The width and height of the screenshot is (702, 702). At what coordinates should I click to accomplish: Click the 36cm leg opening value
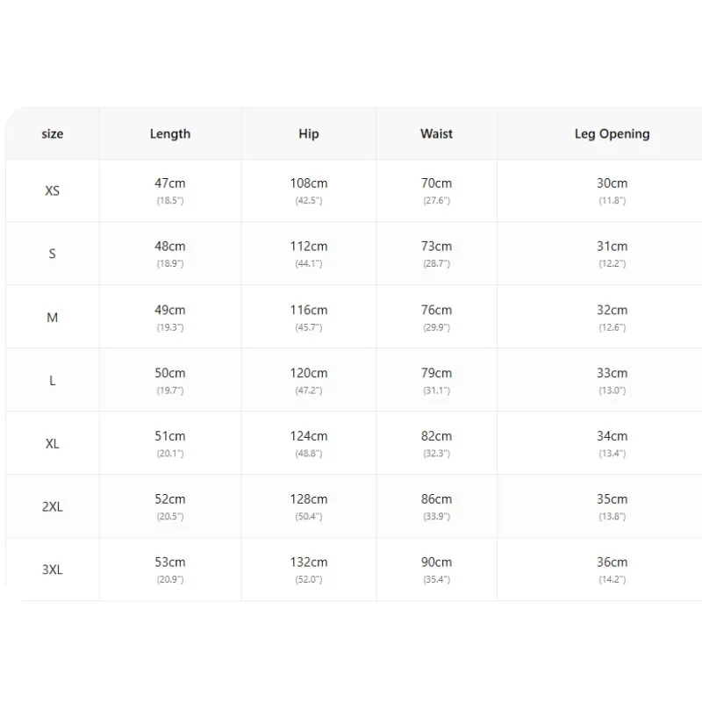[x=612, y=562]
